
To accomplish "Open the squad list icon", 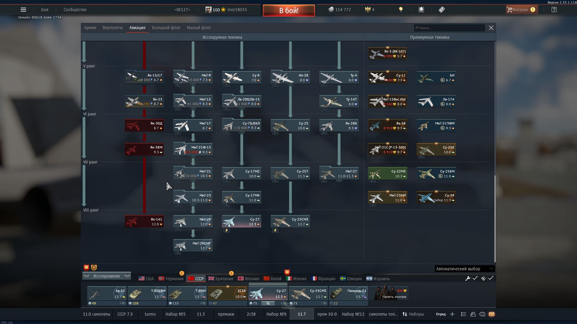I will [463, 314].
